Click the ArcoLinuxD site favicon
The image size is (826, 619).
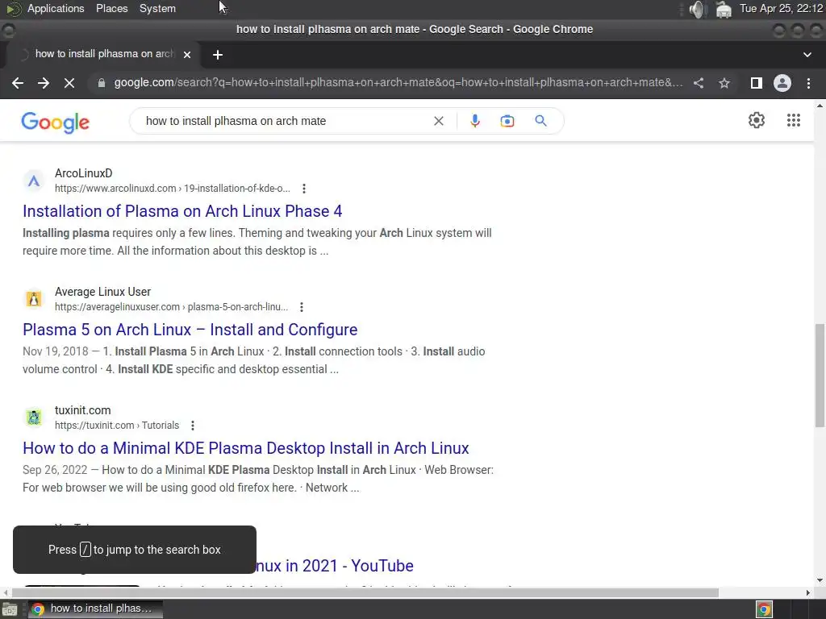(34, 181)
